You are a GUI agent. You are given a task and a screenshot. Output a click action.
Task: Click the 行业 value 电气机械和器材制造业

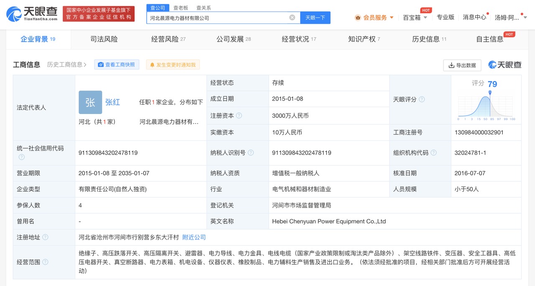coord(301,189)
